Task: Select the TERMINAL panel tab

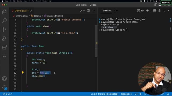Action: click(106, 11)
